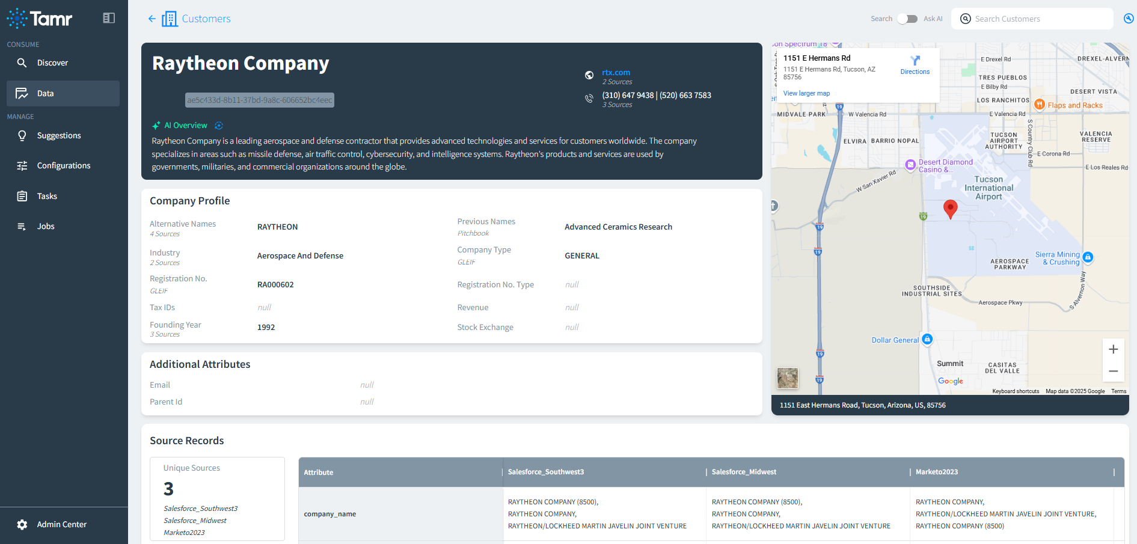Click the Founding Year 3 Sources label
This screenshot has width=1137, height=544.
[176, 329]
